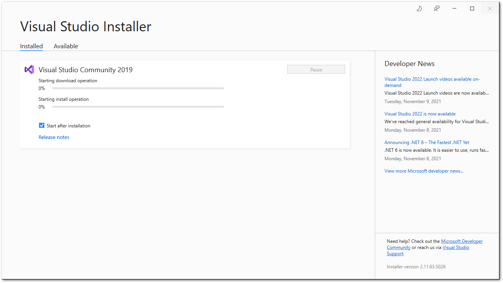
Task: Minimize the installer window
Action: pyautogui.click(x=454, y=8)
